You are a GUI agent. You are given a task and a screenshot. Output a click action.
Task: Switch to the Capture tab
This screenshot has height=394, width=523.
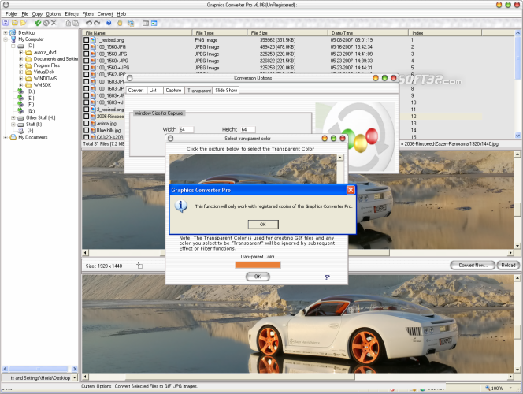[173, 90]
